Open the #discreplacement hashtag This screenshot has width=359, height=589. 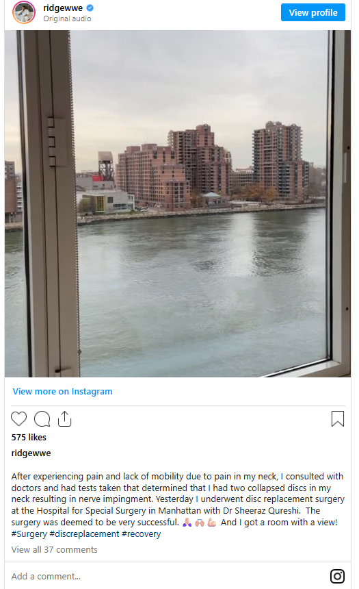click(84, 534)
